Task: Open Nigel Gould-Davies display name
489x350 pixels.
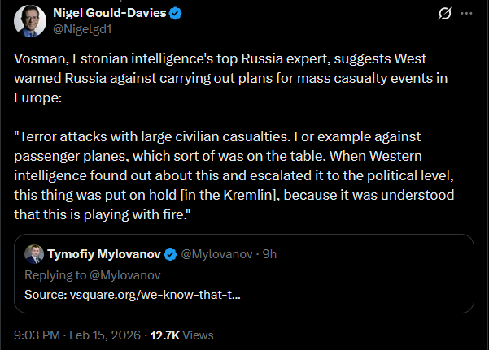Action: 110,13
